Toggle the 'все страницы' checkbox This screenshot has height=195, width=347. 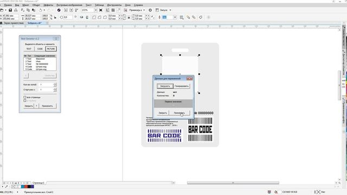25,97
